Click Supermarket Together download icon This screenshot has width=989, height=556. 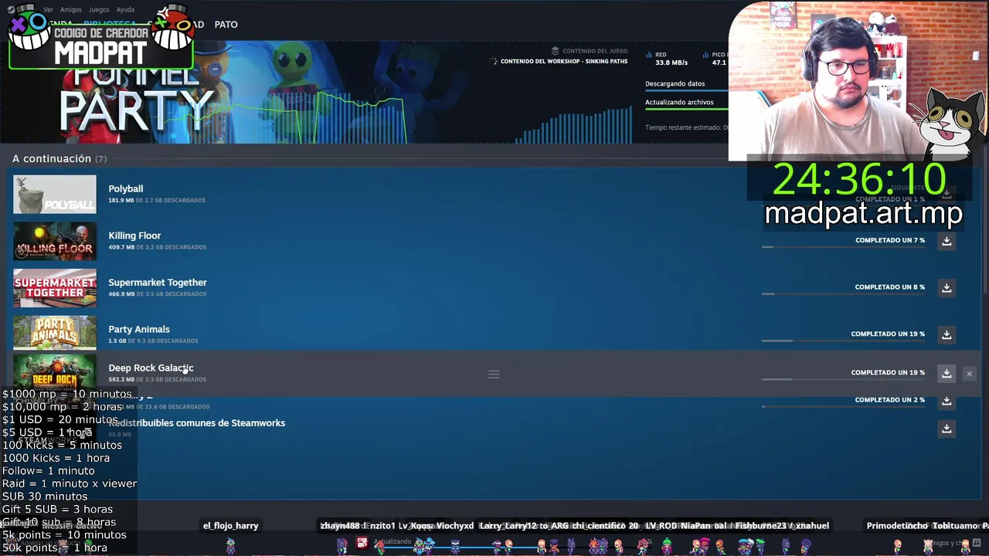pos(947,288)
